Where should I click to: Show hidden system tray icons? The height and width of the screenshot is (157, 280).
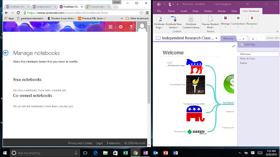(x=239, y=153)
